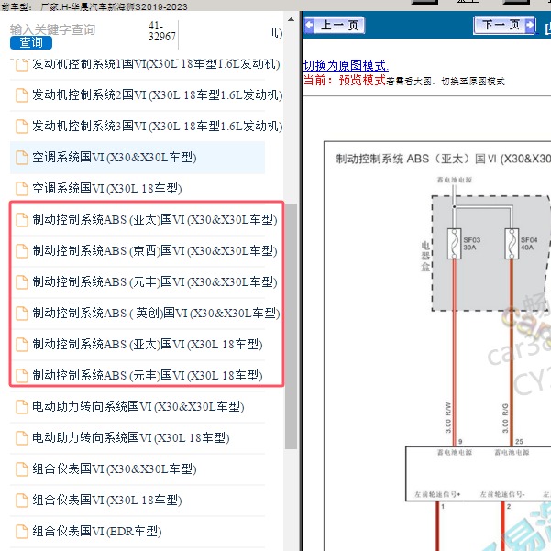The image size is (551, 551).
Task: Click the left arrow icon on 上一页
Action: point(310,26)
